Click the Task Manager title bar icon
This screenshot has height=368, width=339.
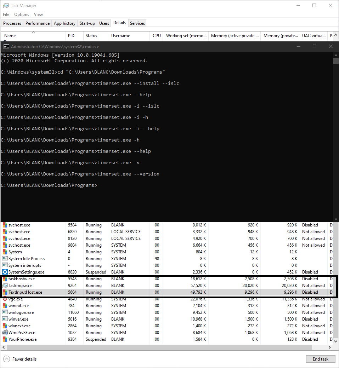click(6, 6)
